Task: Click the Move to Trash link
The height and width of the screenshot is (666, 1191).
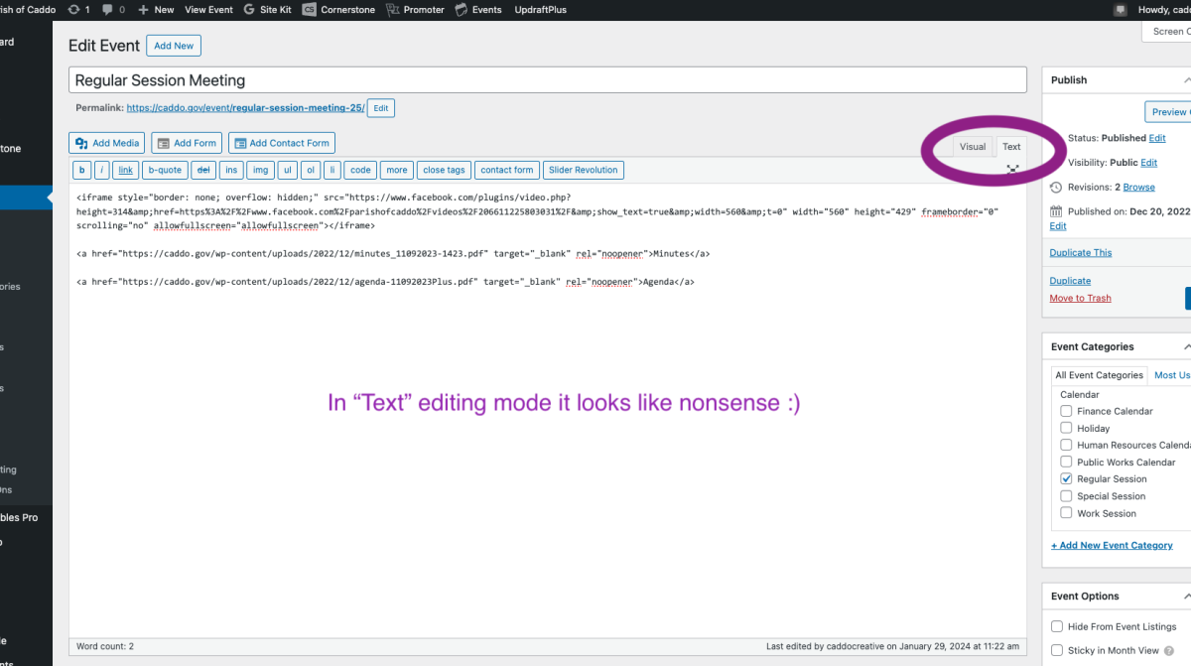Action: click(x=1080, y=298)
